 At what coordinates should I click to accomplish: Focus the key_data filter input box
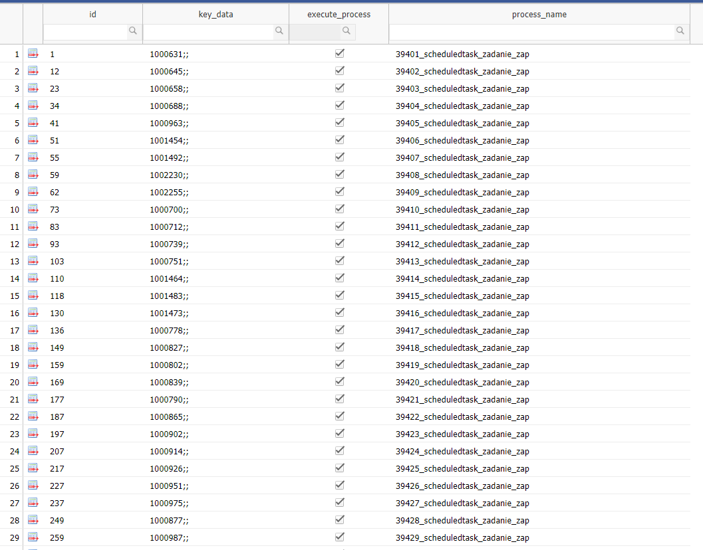208,31
